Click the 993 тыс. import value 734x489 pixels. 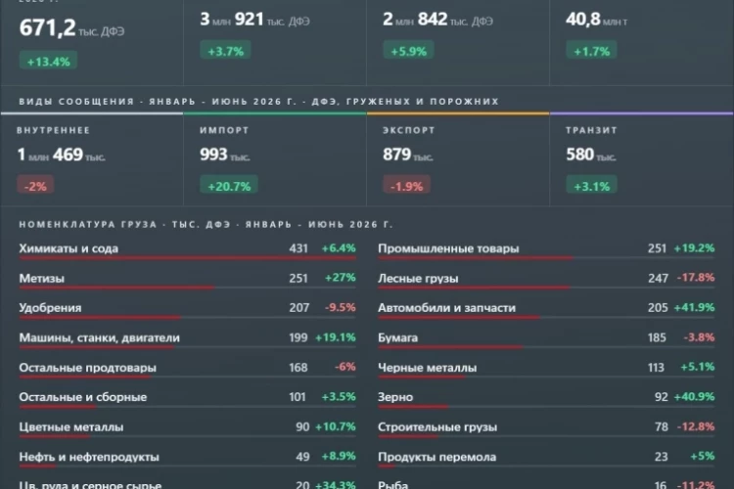225,155
